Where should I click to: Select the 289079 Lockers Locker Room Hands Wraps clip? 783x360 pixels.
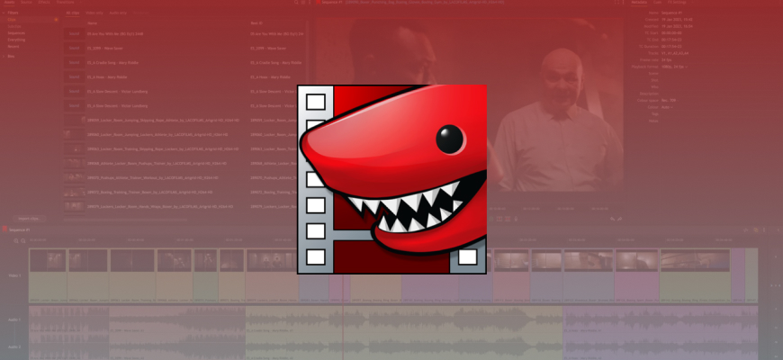coord(160,206)
